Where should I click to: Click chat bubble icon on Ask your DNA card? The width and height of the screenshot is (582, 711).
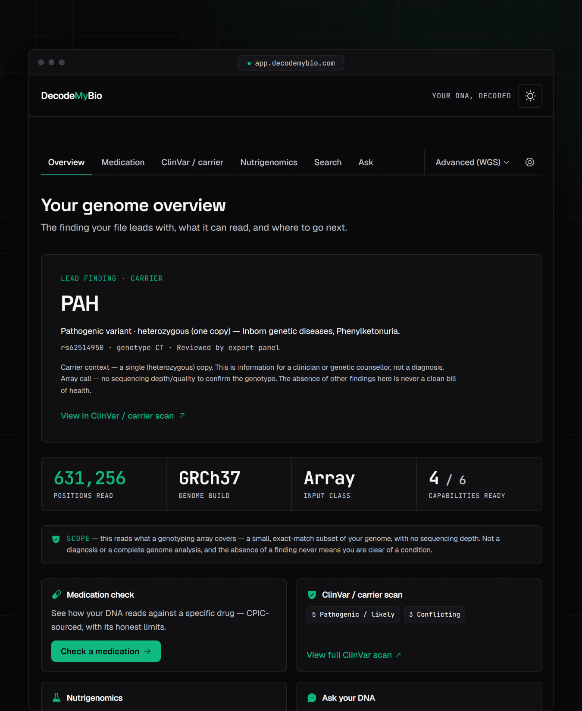click(x=312, y=698)
